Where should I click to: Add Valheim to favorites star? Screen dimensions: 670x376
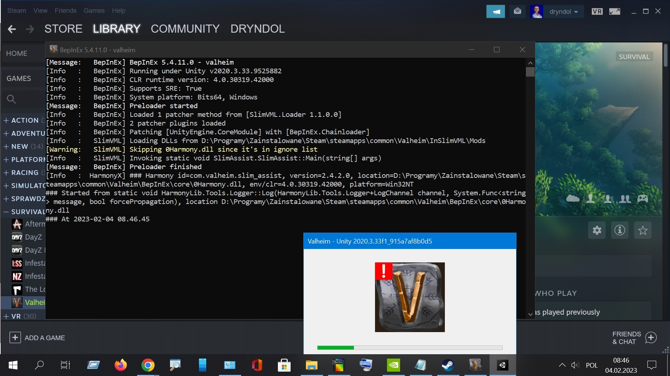click(x=643, y=230)
